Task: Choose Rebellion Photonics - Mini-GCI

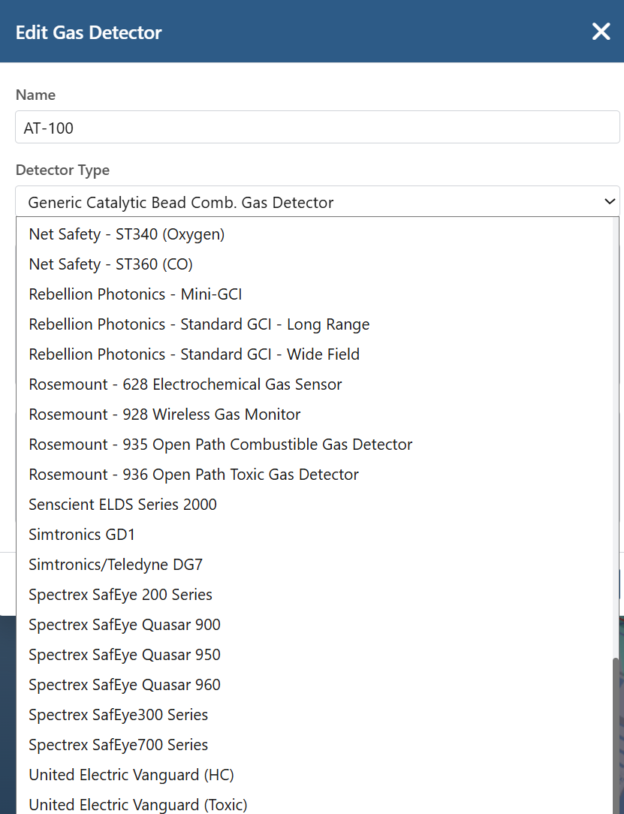Action: tap(315, 294)
